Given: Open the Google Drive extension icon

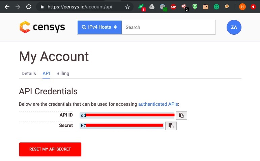Looking at the screenshot, I should (151, 7).
